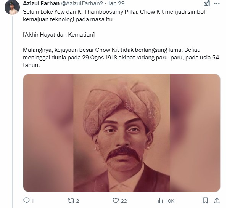Open view analytics bar chart icon
227x208 pixels.
[x=160, y=201]
